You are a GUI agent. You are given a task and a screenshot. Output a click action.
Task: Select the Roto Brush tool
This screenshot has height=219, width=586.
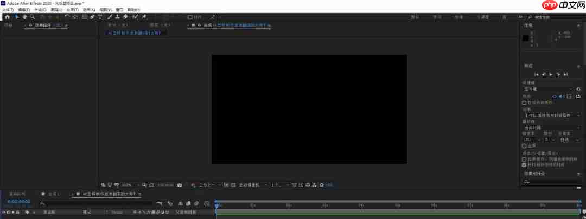coord(135,17)
